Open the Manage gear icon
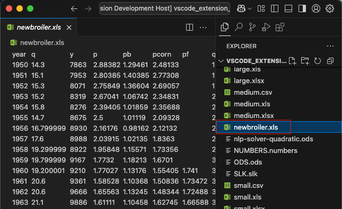This screenshot has height=209, width=342. (330, 8)
